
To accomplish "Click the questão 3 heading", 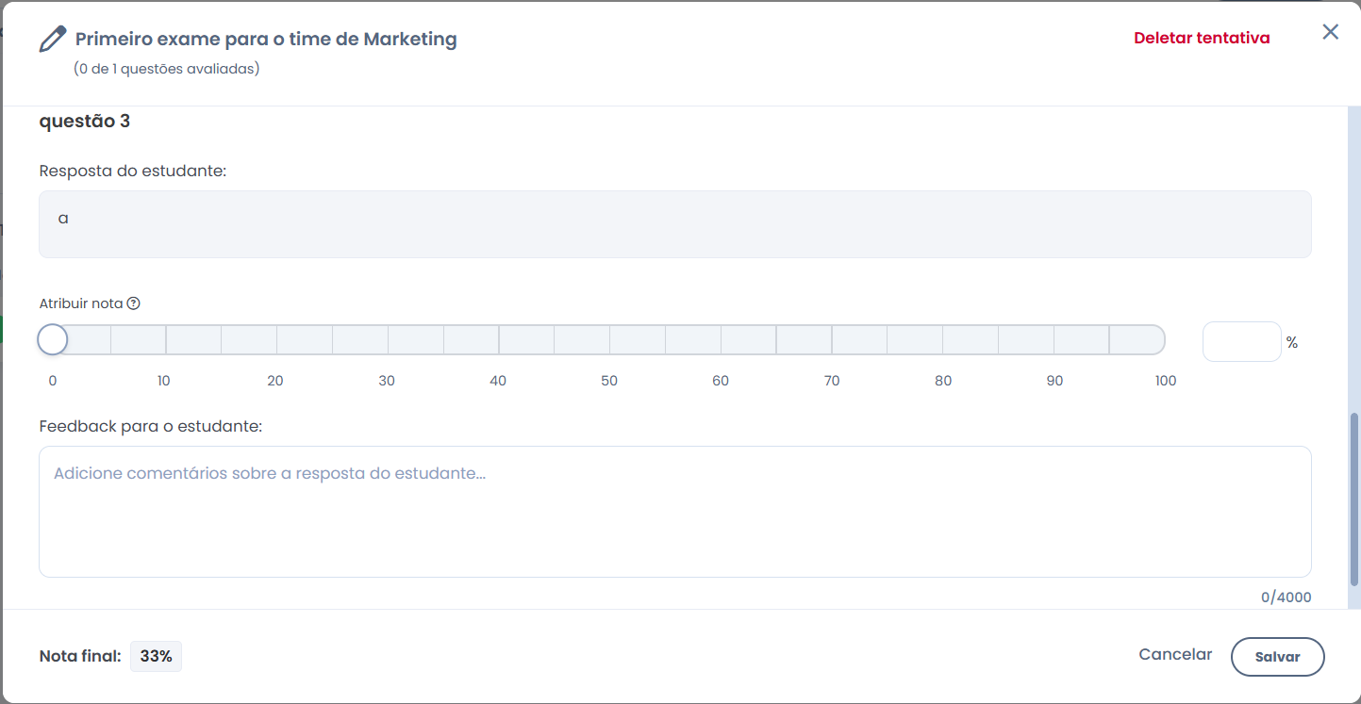I will point(85,122).
